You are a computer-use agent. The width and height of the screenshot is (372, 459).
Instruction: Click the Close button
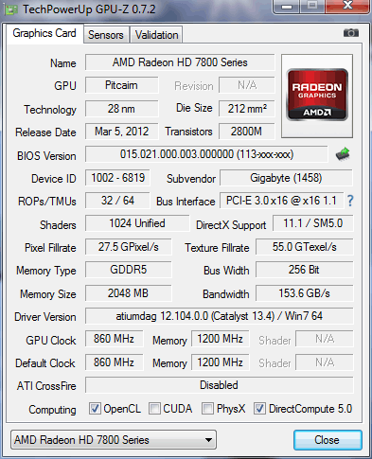tap(328, 440)
